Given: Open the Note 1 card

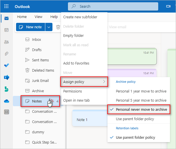Looking at the screenshot, I should 90,118.
